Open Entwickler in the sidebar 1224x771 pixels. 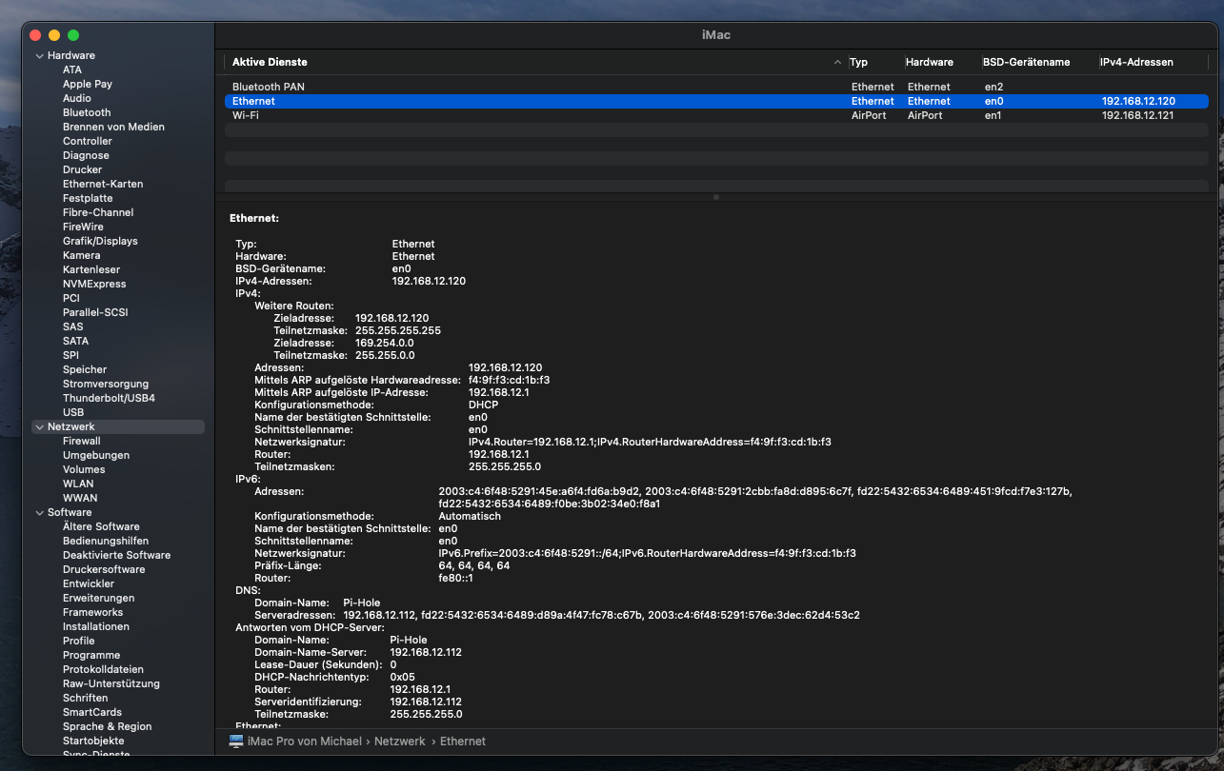89,583
